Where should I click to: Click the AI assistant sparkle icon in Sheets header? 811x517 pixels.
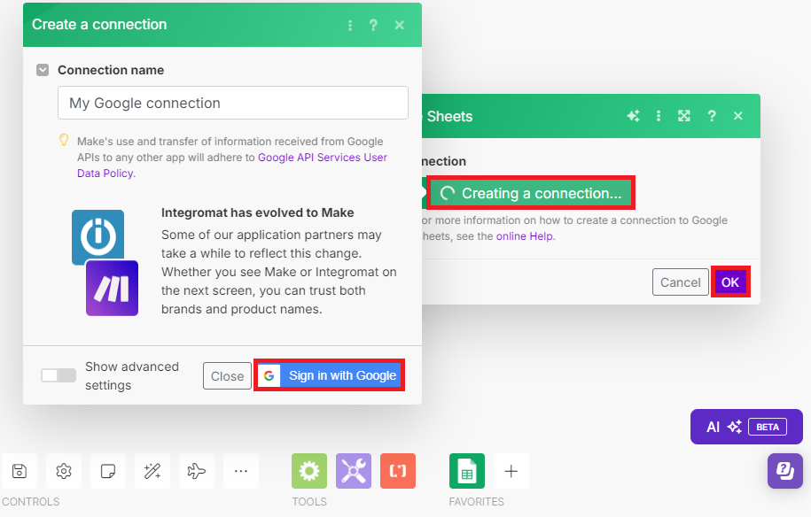pos(633,116)
